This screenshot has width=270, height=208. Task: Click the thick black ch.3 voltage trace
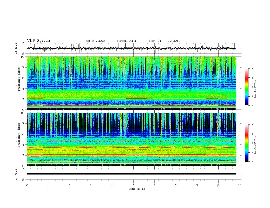pyautogui.click(x=131, y=174)
